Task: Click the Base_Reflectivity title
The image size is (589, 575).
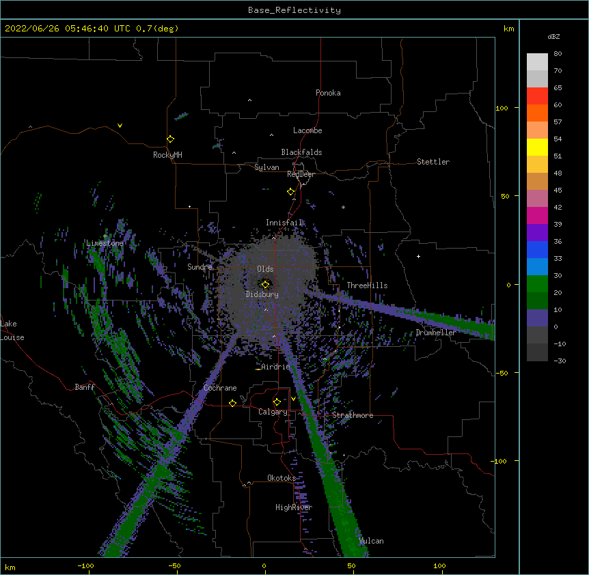Action: [294, 10]
